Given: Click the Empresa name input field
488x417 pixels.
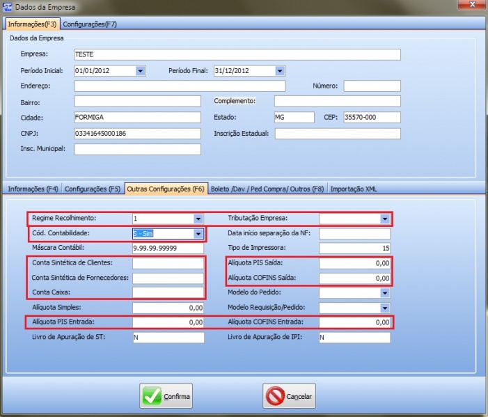Looking at the screenshot, I should point(237,55).
